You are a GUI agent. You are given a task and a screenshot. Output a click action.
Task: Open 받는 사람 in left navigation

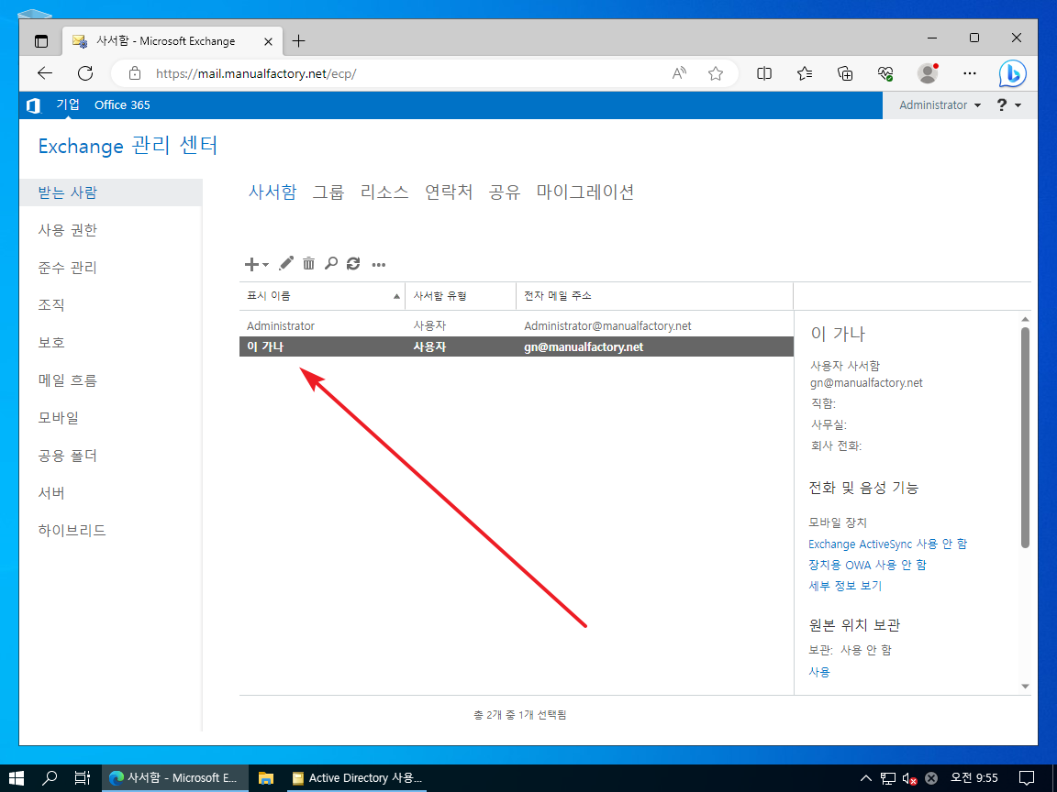click(x=110, y=192)
